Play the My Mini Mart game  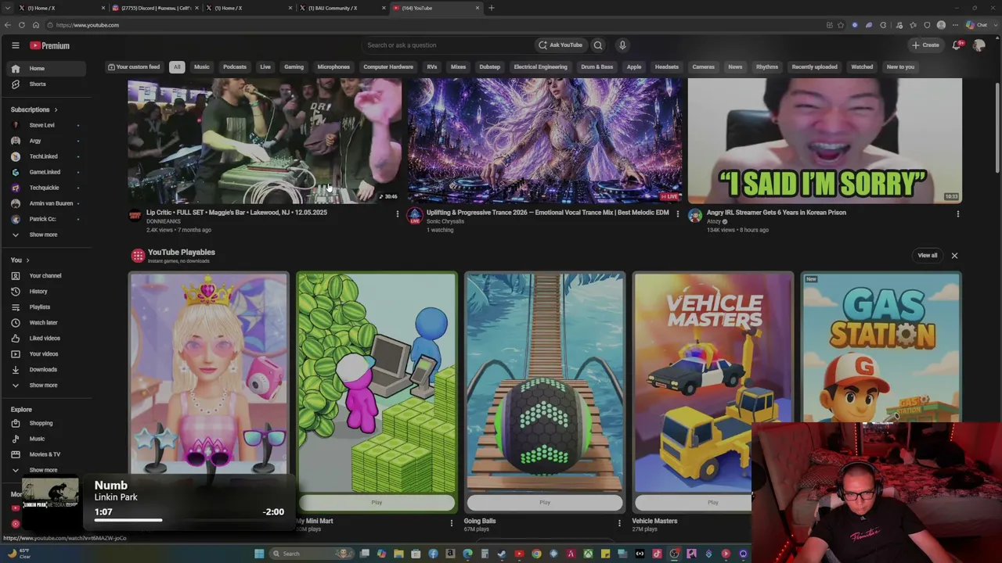coord(377,502)
